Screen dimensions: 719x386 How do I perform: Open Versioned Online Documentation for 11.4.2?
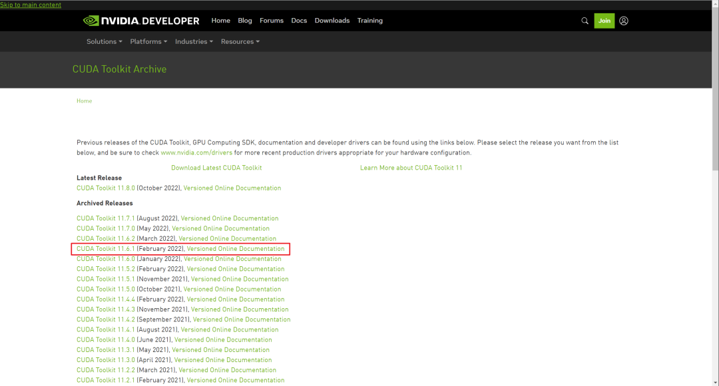pyautogui.click(x=242, y=319)
